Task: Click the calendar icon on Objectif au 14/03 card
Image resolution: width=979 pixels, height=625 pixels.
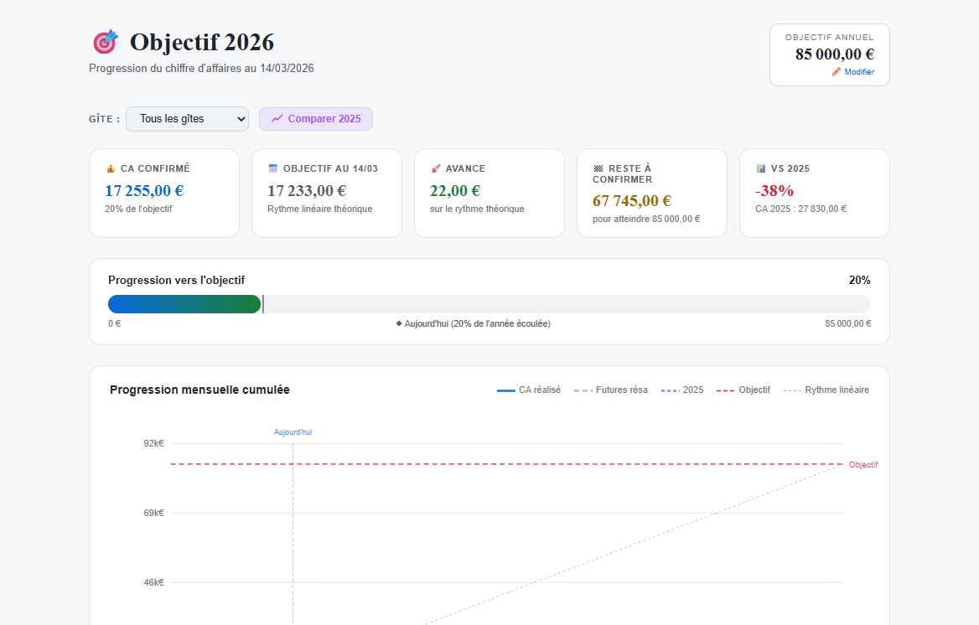Action: point(273,168)
